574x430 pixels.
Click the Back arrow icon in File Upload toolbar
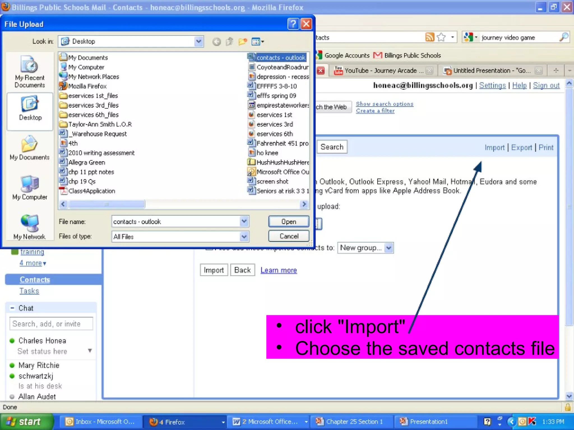[x=216, y=42]
